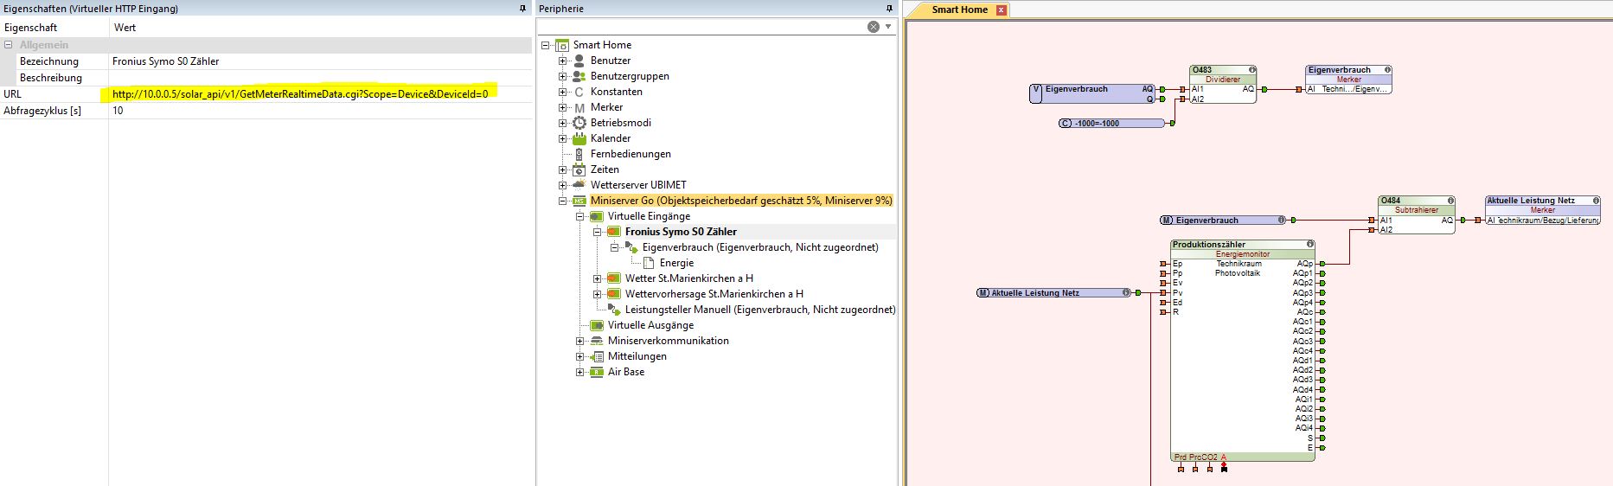This screenshot has width=1613, height=486.
Task: Click the Air Base icon
Action: pyautogui.click(x=597, y=372)
